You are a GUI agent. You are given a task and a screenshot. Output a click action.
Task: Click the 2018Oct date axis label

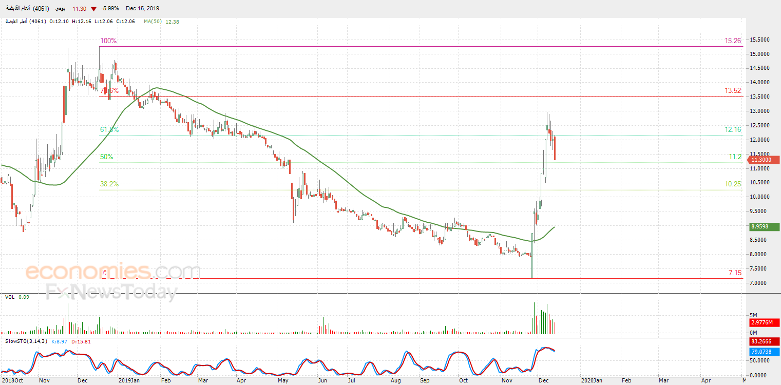(12, 381)
